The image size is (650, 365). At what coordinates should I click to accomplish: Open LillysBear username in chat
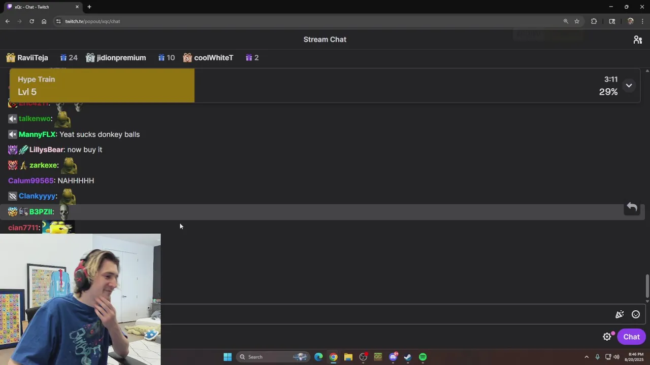tap(46, 150)
